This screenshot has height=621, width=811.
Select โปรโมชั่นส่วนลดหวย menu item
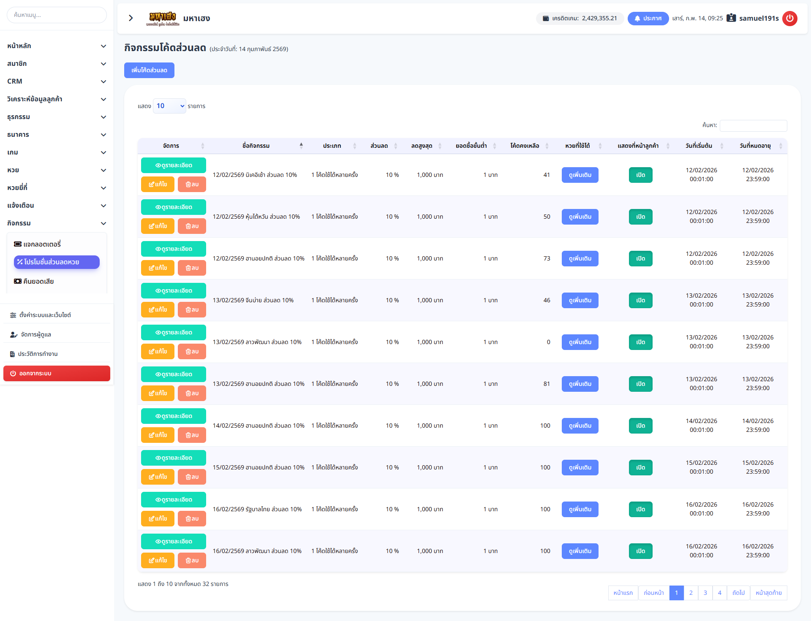[57, 262]
